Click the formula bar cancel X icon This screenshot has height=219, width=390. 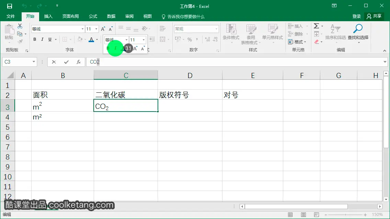(x=54, y=62)
